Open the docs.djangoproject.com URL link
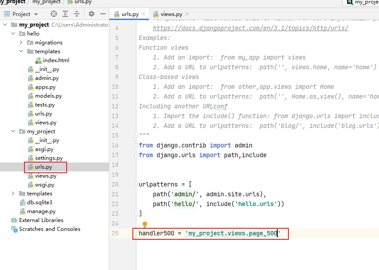Screen dimensions: 379x270 coord(251,28)
